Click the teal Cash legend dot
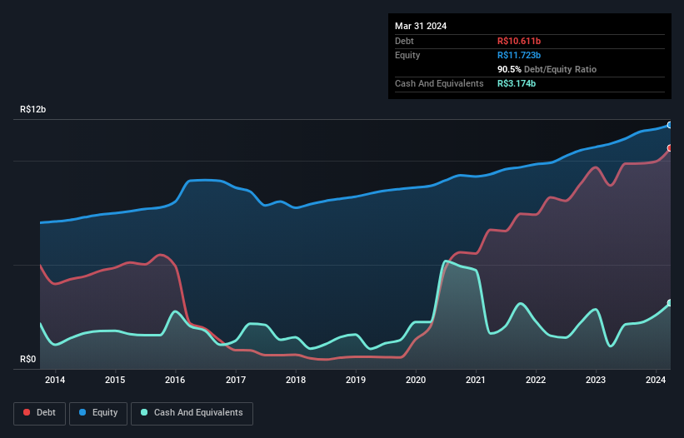The width and height of the screenshot is (684, 438). pyautogui.click(x=144, y=412)
